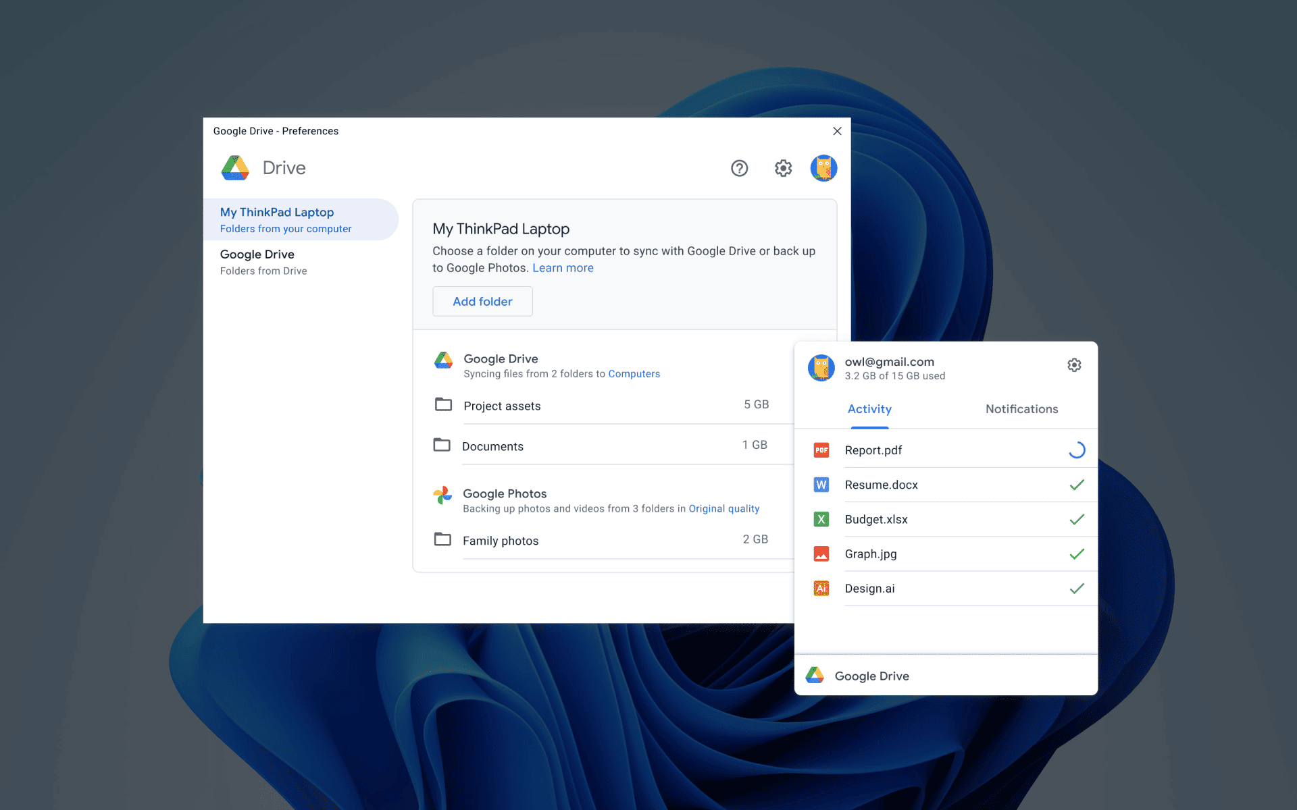Switch to the Notifications tab

[x=1021, y=409]
